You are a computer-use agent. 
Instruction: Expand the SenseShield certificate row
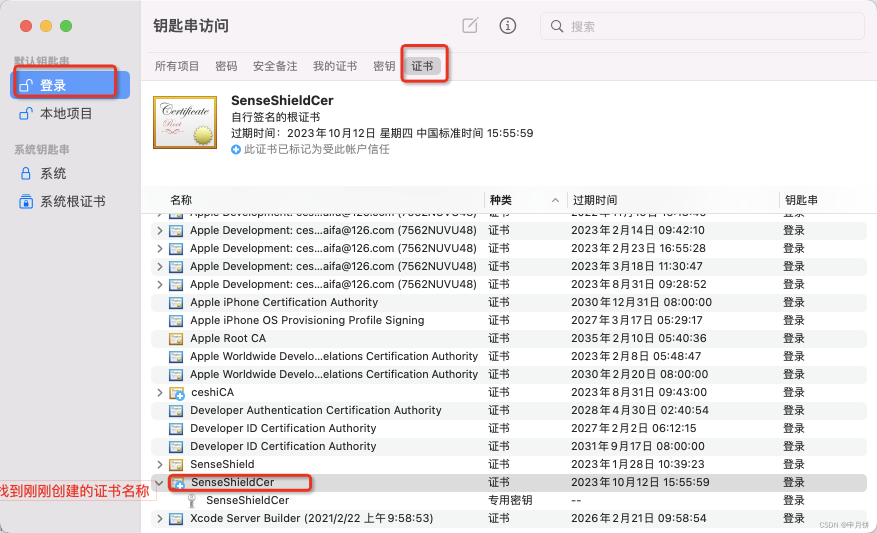159,464
